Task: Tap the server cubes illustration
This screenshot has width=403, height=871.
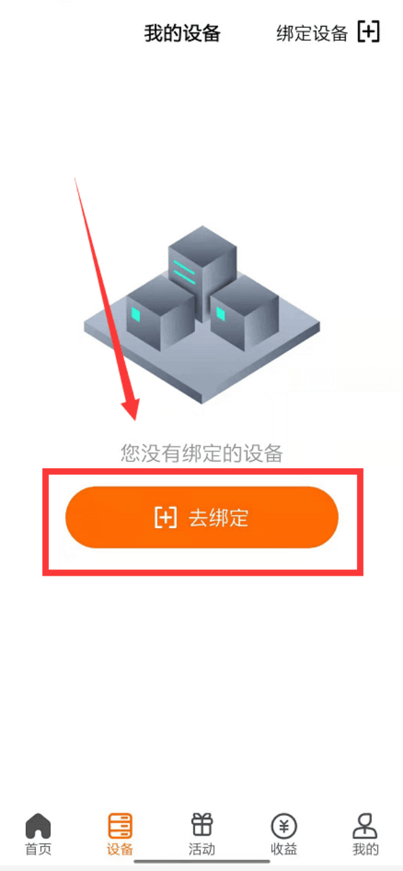Action: pos(202,314)
